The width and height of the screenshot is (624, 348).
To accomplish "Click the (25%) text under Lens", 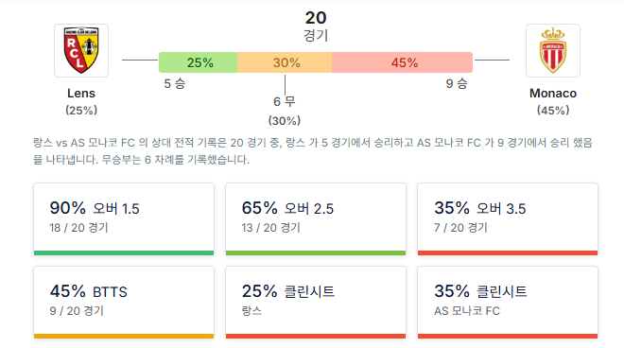I will pyautogui.click(x=81, y=111).
